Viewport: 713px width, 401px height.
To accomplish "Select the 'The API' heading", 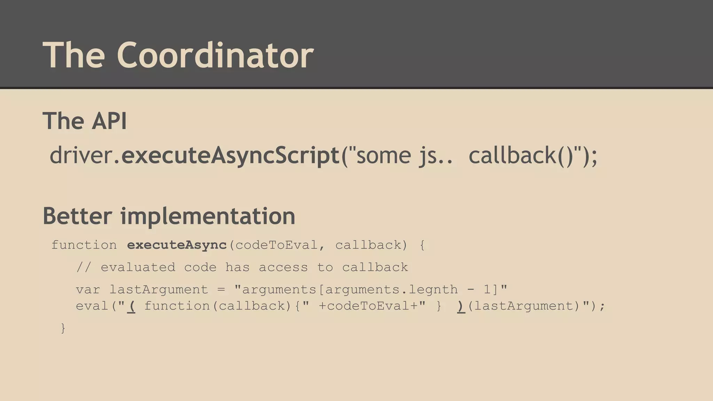I will (x=85, y=121).
